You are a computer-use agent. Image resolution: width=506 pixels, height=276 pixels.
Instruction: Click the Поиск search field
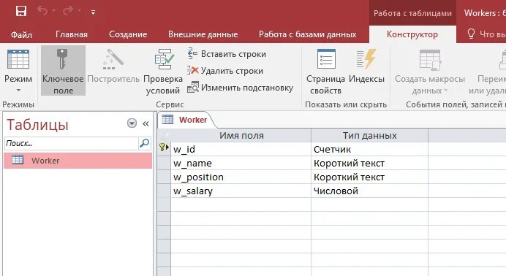pos(72,143)
